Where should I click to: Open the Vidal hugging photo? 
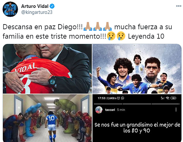[47, 69]
